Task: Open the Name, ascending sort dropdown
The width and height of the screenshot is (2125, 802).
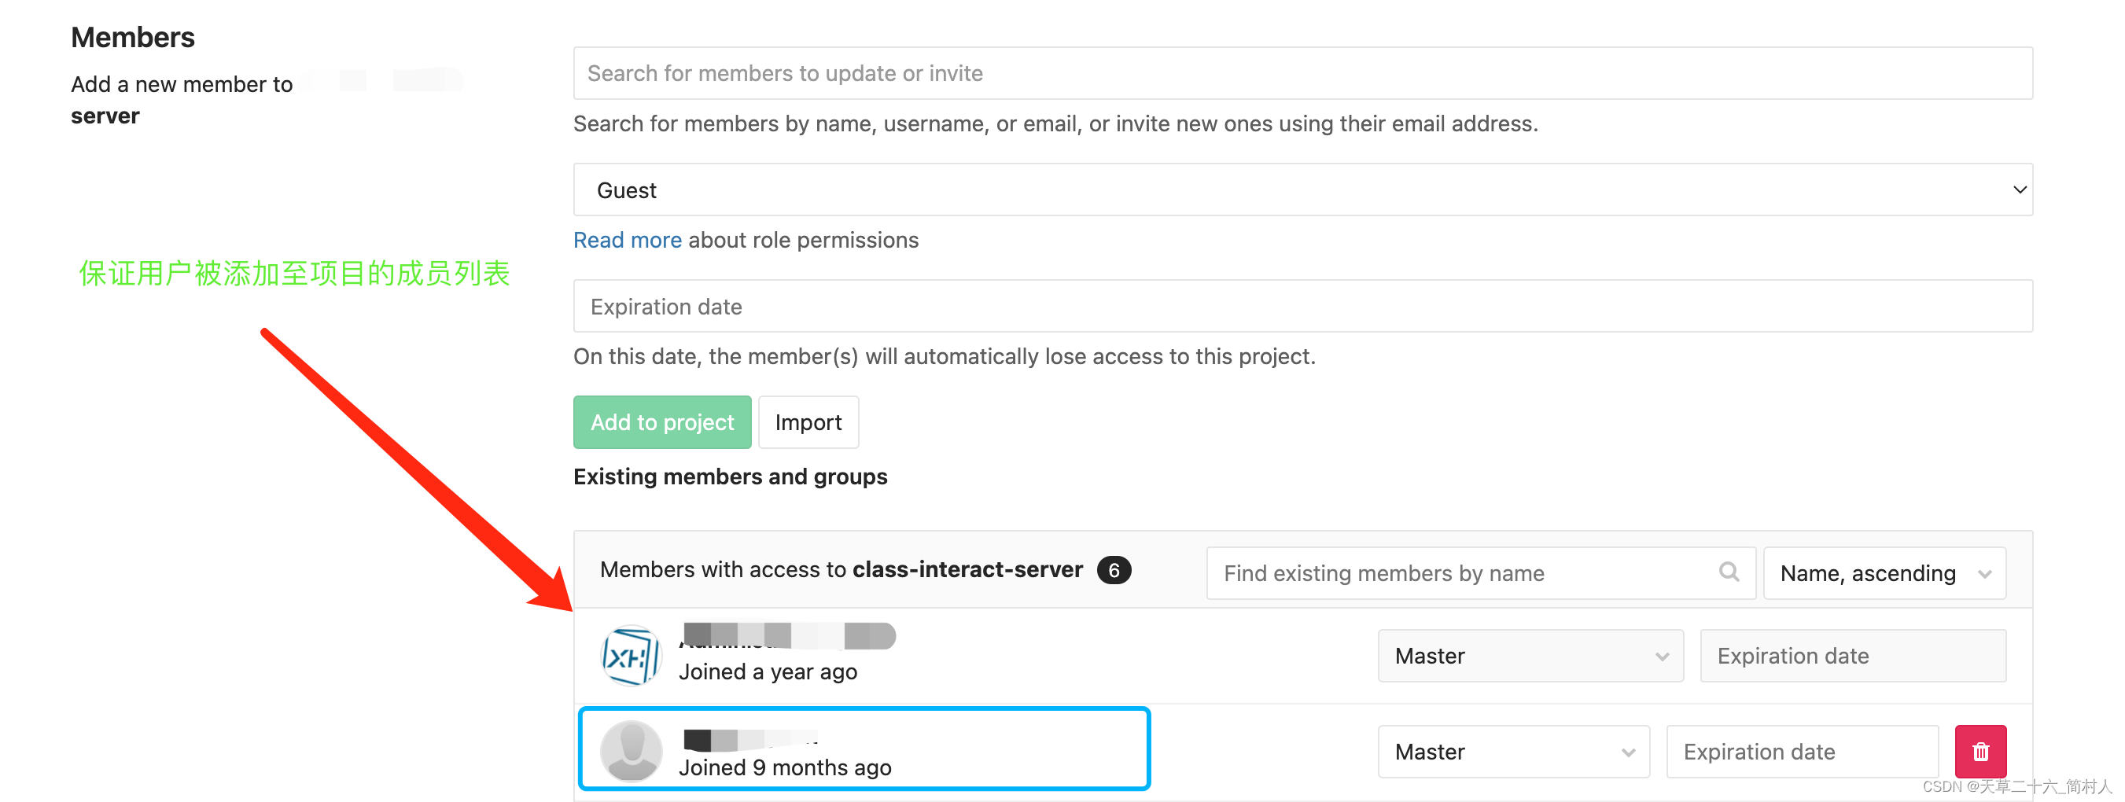Action: click(1884, 572)
